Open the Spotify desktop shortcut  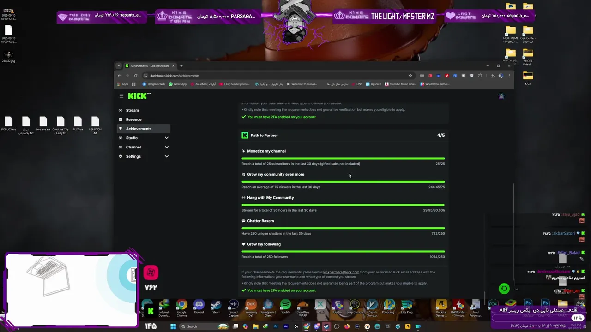pos(286,308)
